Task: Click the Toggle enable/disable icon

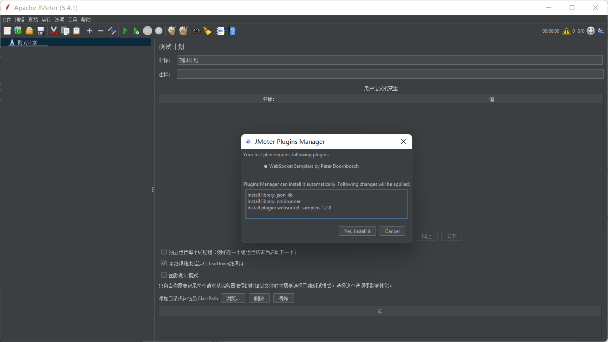Action: [x=112, y=31]
